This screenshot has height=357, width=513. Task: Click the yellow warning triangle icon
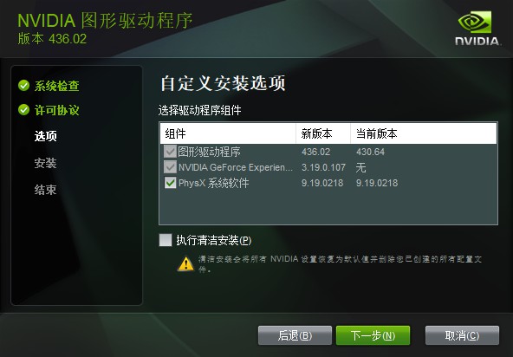(x=185, y=263)
